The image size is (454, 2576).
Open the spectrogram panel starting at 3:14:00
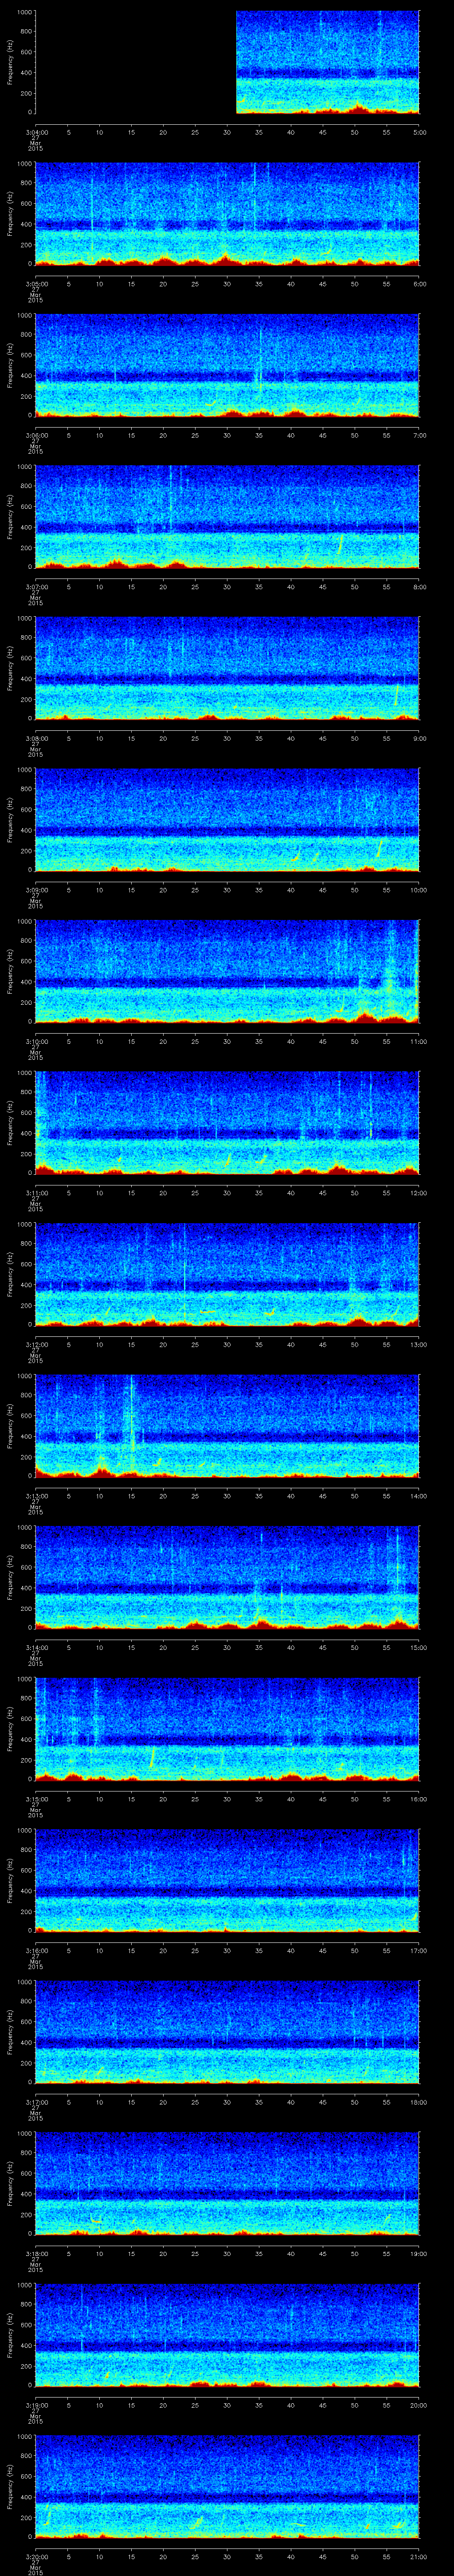(227, 1578)
